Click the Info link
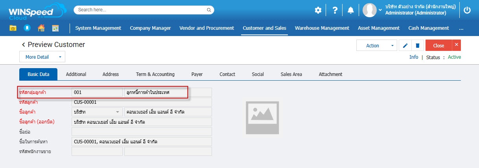479x168 pixels. point(414,57)
